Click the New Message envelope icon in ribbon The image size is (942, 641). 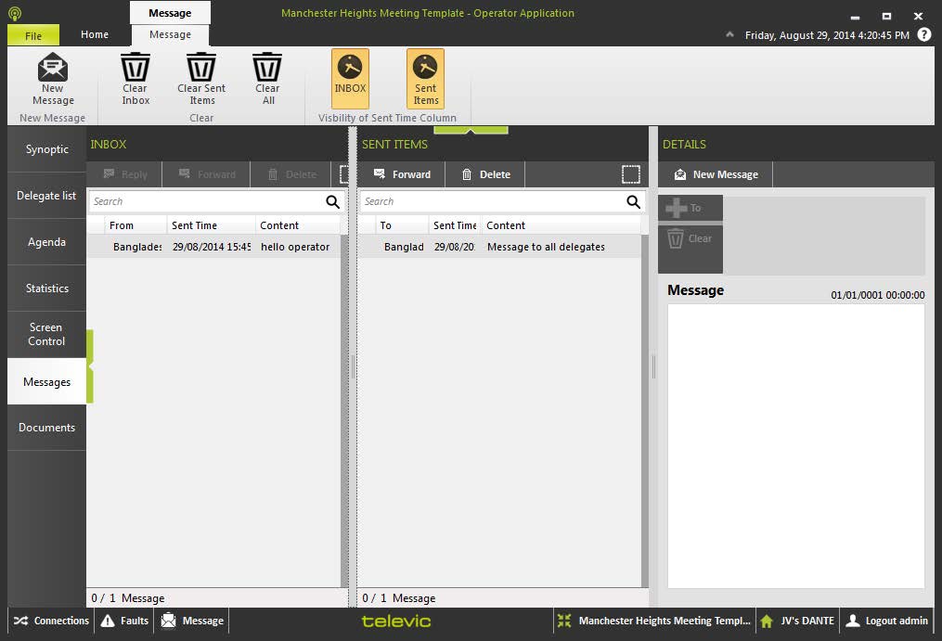[53, 69]
